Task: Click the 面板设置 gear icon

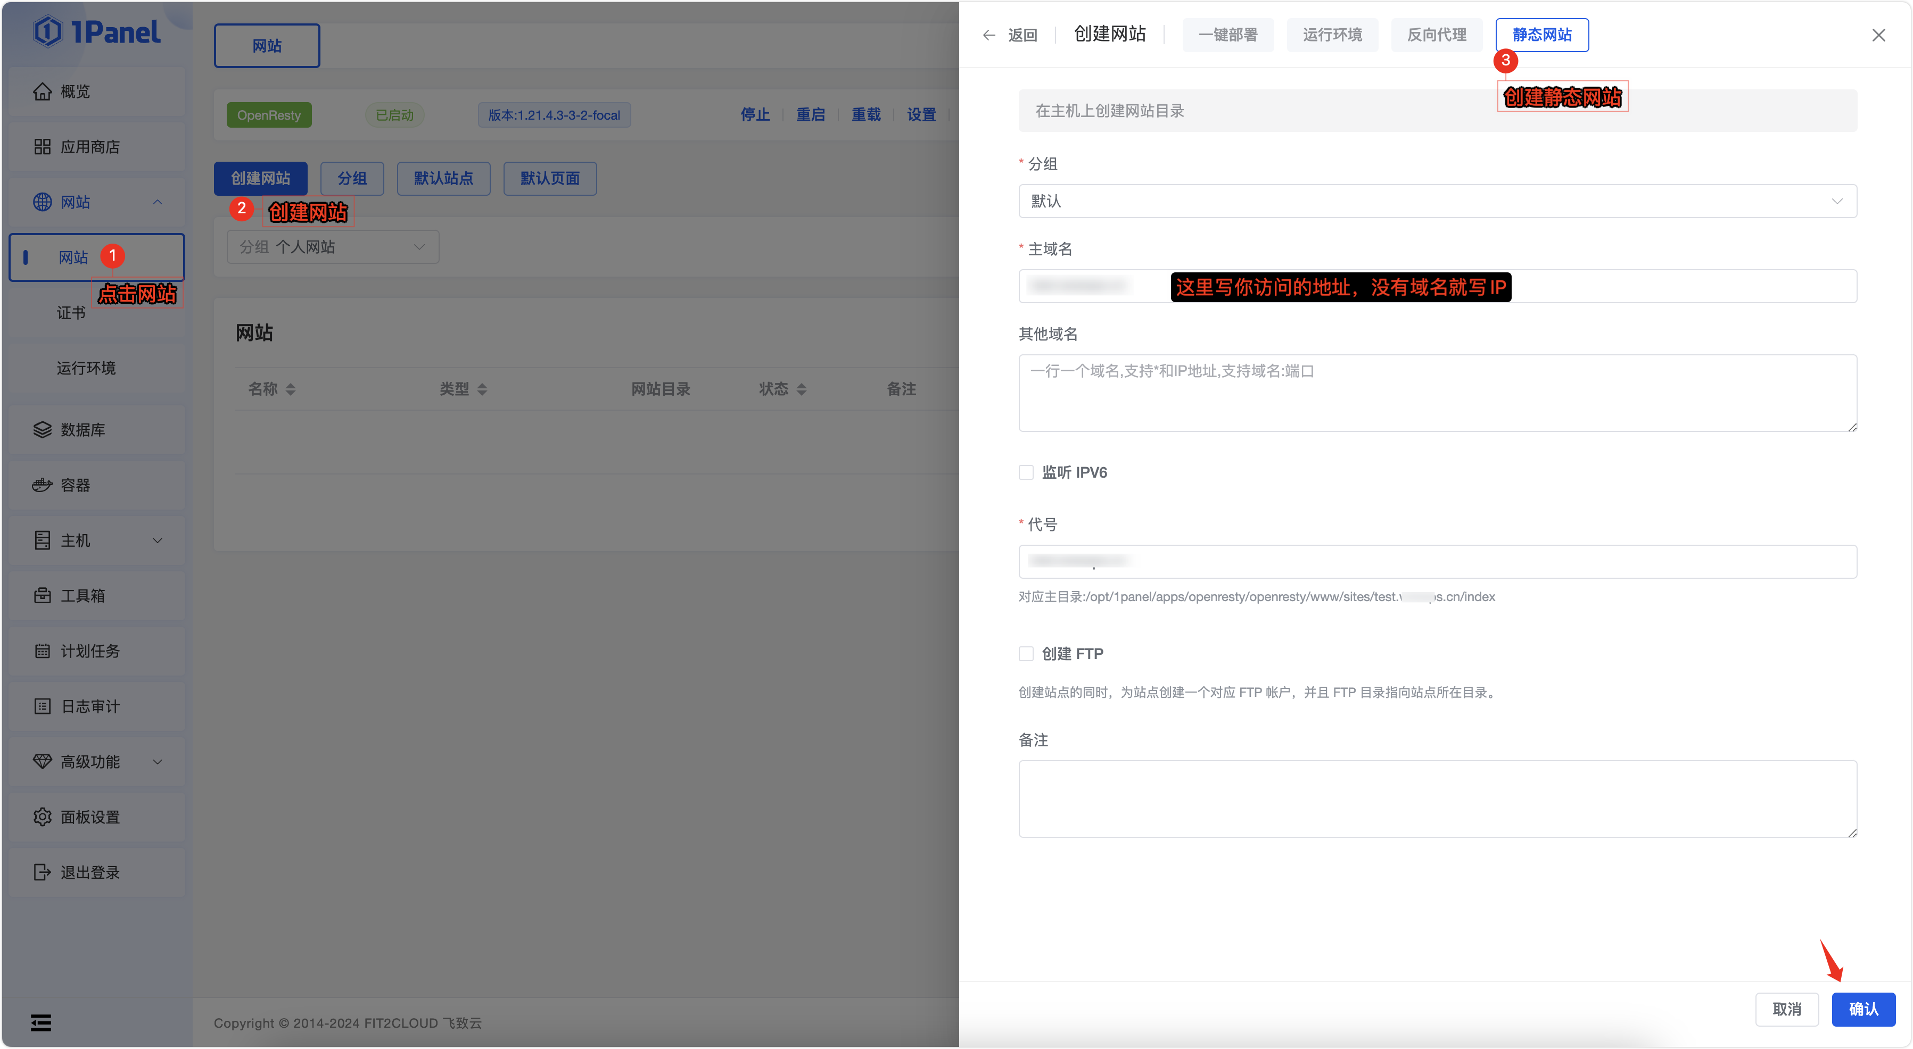Action: (x=43, y=818)
